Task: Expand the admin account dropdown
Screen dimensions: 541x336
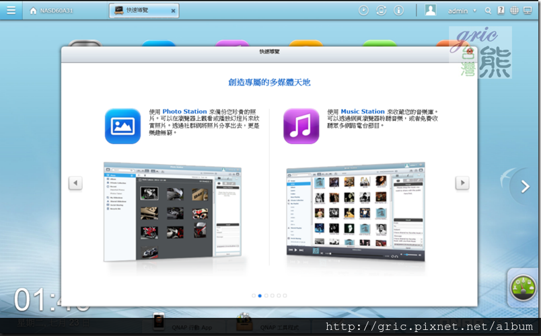Action: click(475, 11)
